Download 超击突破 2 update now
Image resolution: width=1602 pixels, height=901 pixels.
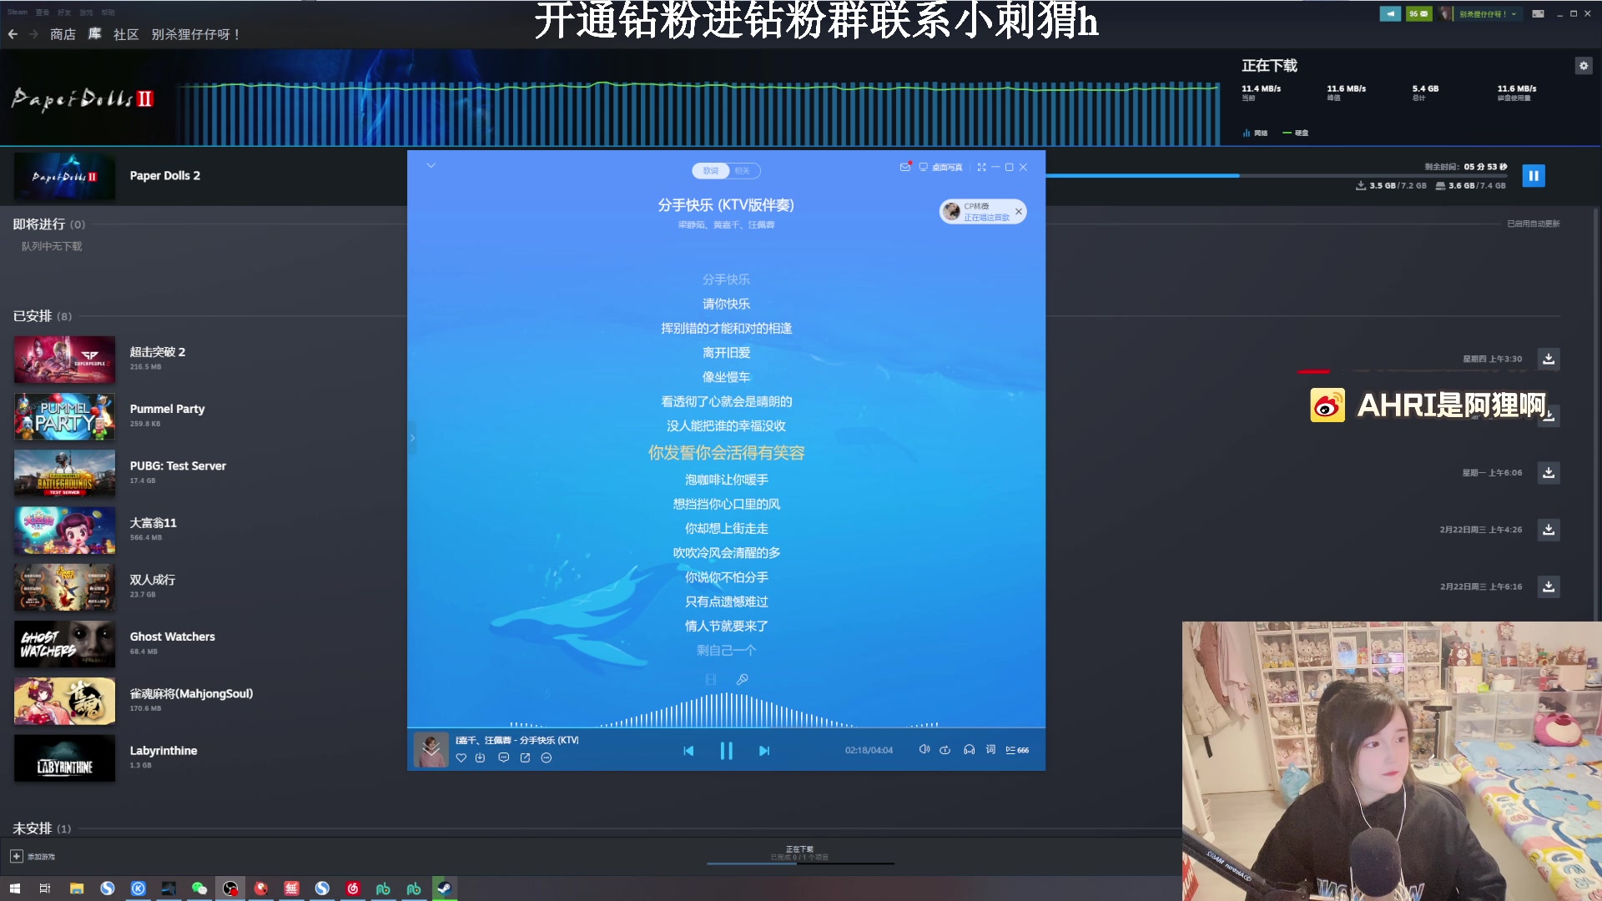point(1549,359)
